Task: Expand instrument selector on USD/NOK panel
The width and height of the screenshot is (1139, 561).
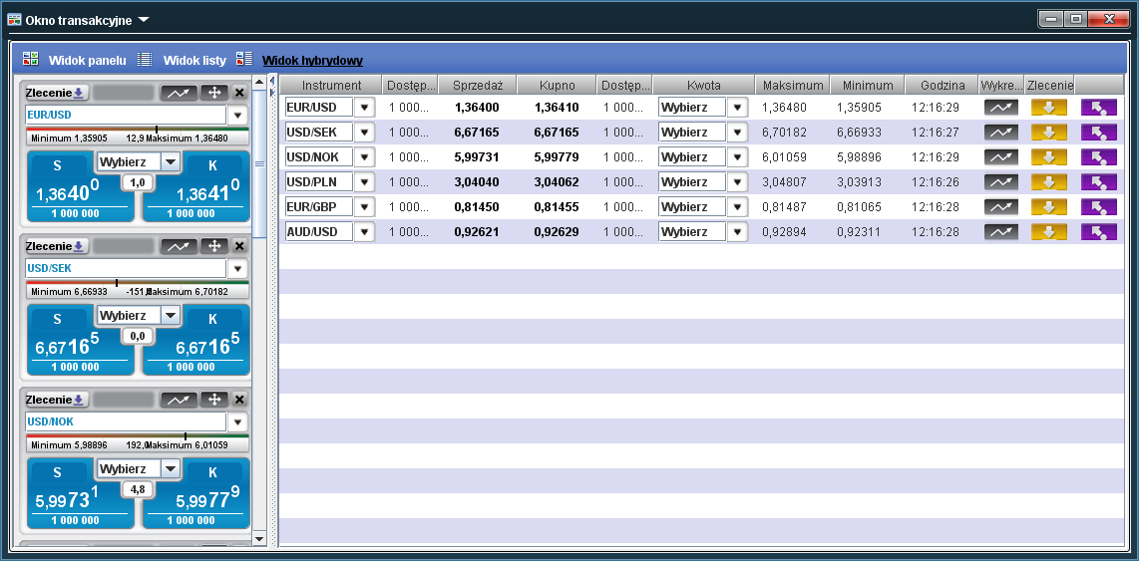Action: coord(237,422)
